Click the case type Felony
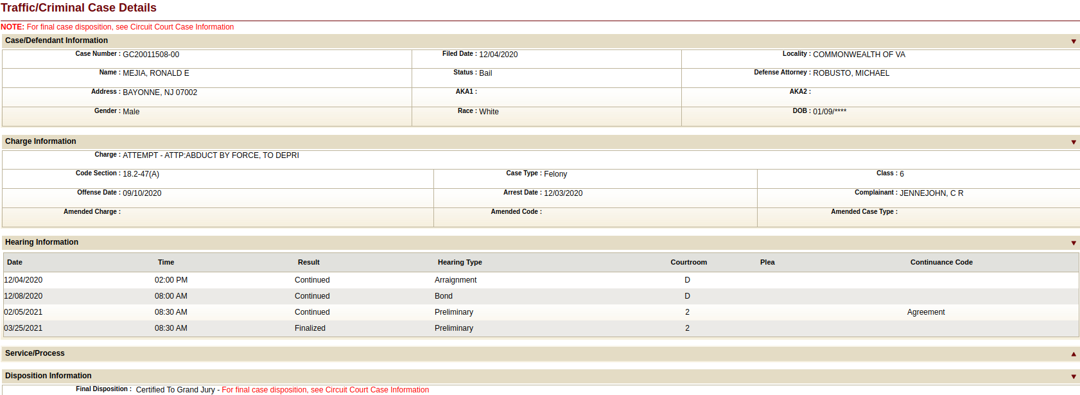This screenshot has width=1080, height=395. 555,174
